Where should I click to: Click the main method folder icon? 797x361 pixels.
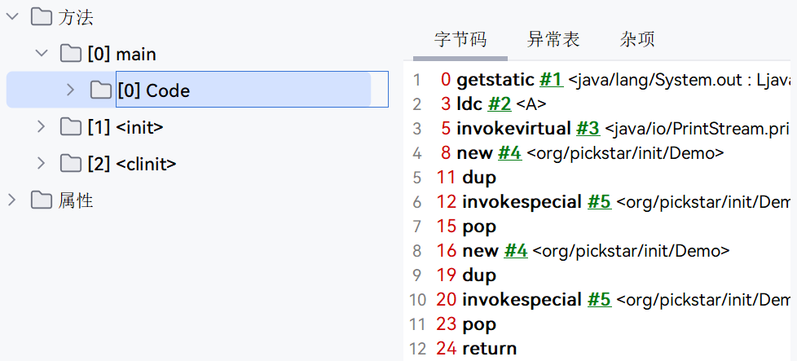tap(71, 54)
